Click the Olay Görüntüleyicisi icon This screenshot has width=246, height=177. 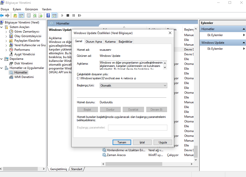(11, 36)
